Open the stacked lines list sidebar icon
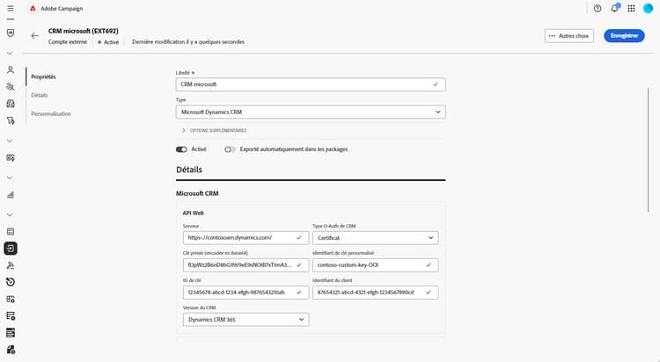This screenshot has width=660, height=362. (x=11, y=333)
